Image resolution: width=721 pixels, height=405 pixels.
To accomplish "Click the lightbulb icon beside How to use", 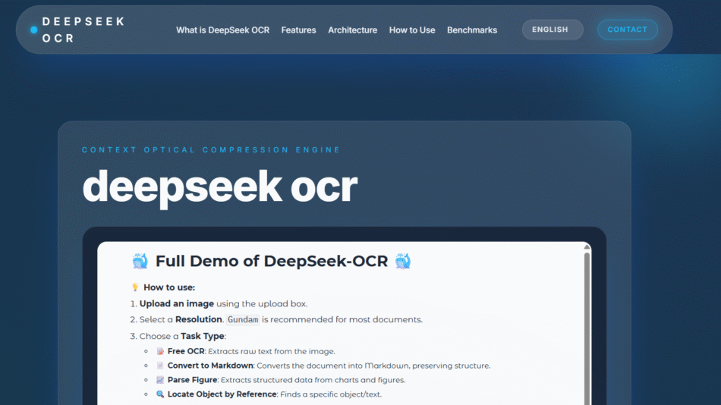I will [x=135, y=287].
